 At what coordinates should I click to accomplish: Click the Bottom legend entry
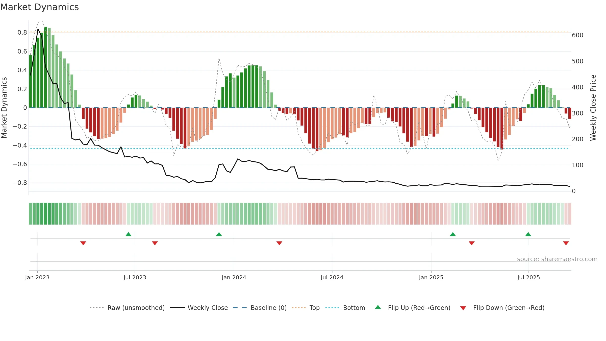(x=345, y=308)
